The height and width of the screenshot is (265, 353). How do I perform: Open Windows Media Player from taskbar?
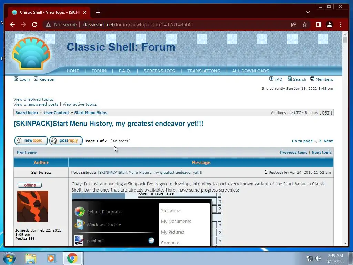pyautogui.click(x=51, y=258)
